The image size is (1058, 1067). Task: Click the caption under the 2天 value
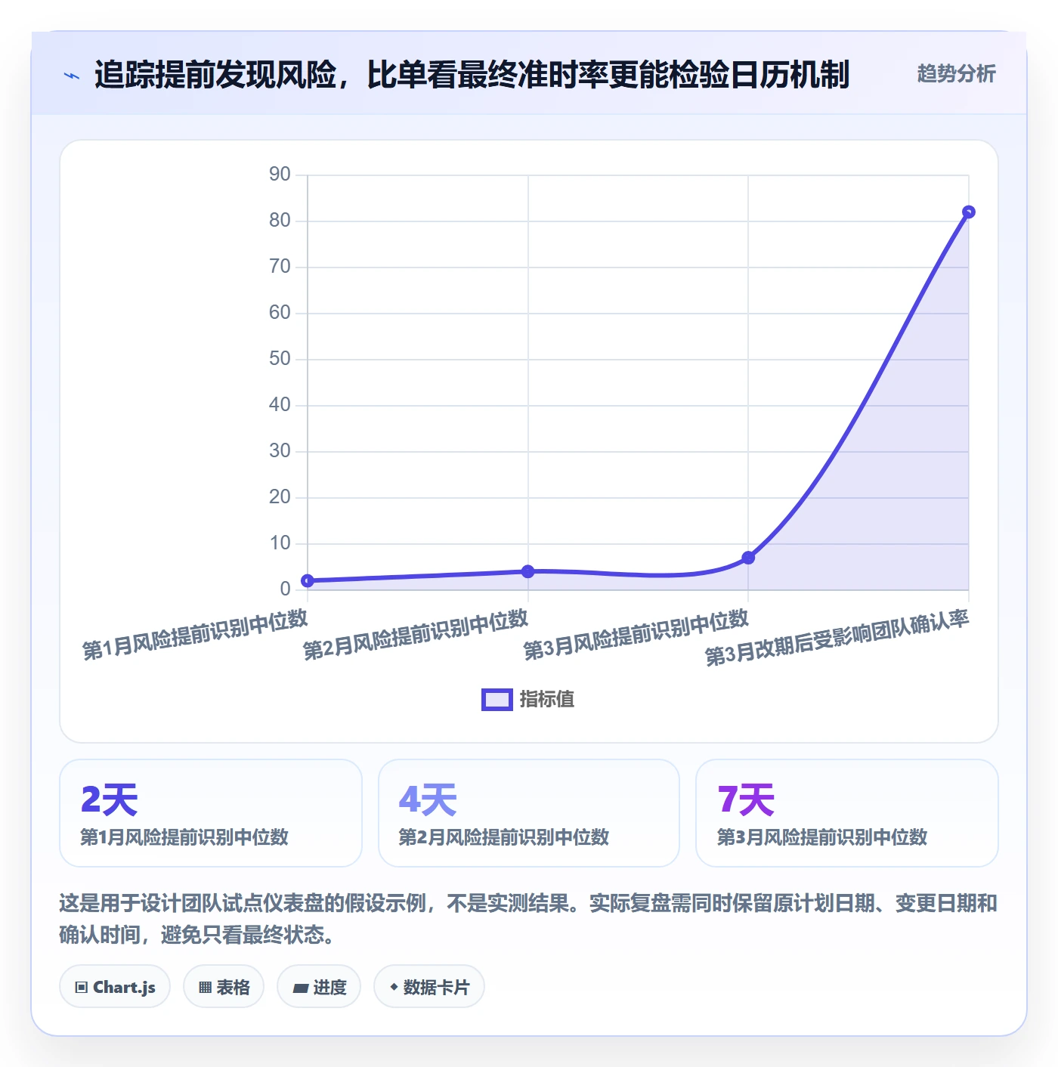tap(184, 837)
